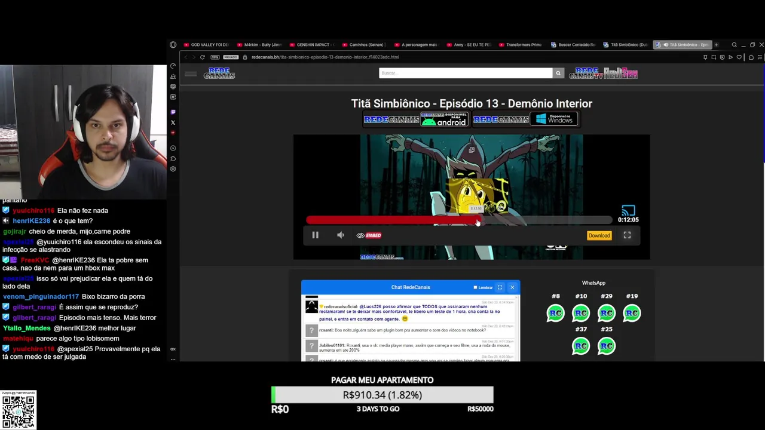
Task: Click the Buscar search input field
Action: 466,73
